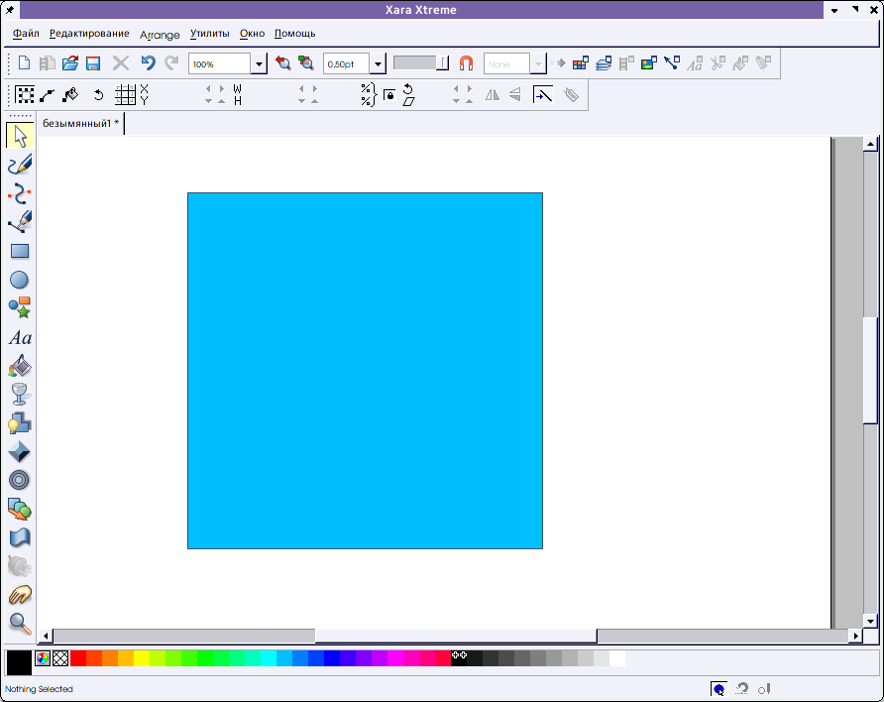This screenshot has height=702, width=884.
Task: Choose the Text tool labeled Aa
Action: tap(19, 338)
